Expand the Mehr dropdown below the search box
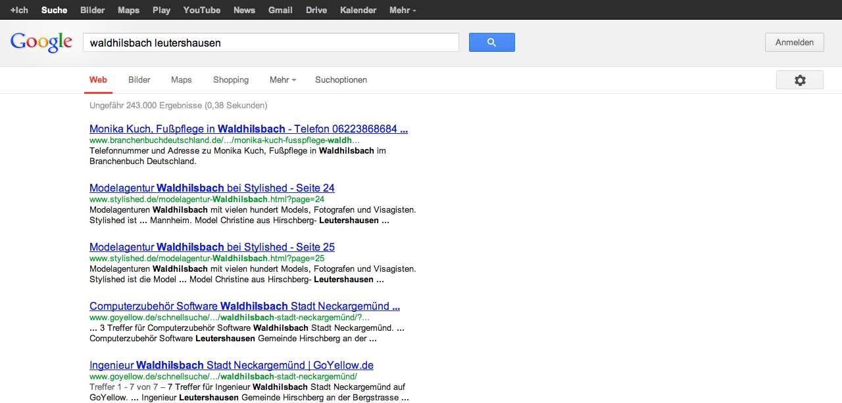 282,80
